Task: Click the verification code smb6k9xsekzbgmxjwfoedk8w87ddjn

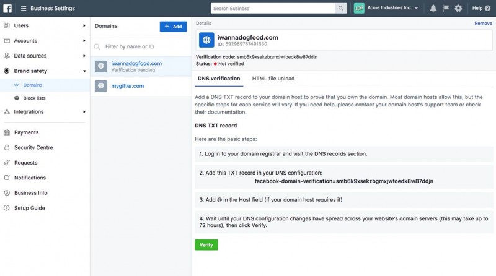Action: [x=277, y=57]
